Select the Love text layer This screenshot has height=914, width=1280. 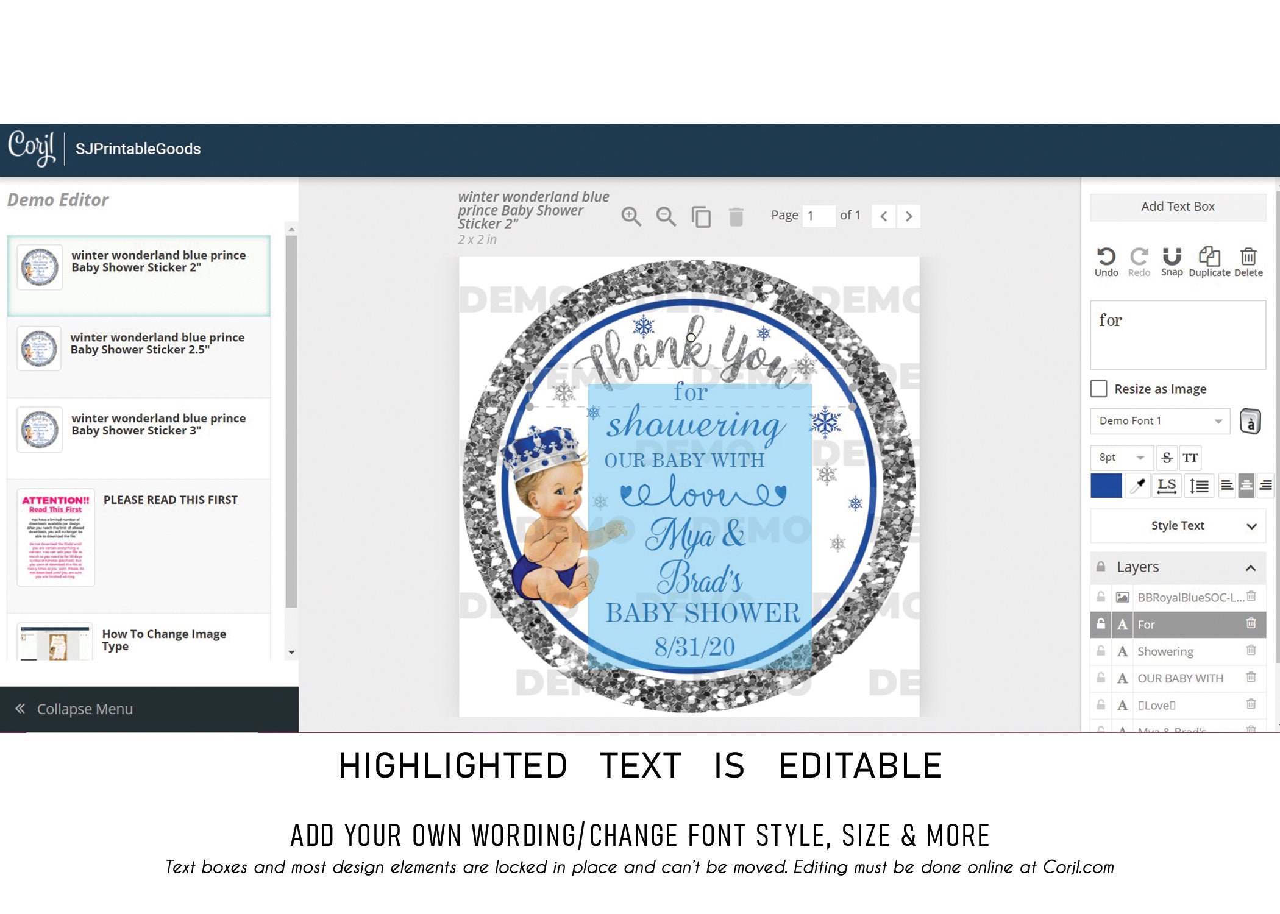pyautogui.click(x=1178, y=705)
